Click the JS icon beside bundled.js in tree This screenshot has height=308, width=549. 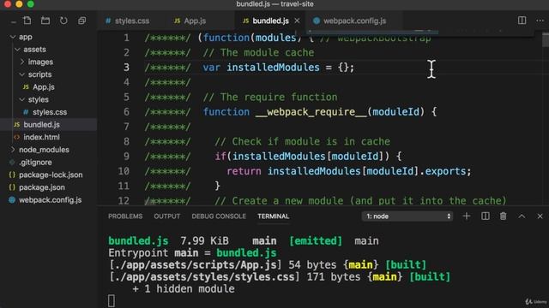(x=16, y=125)
